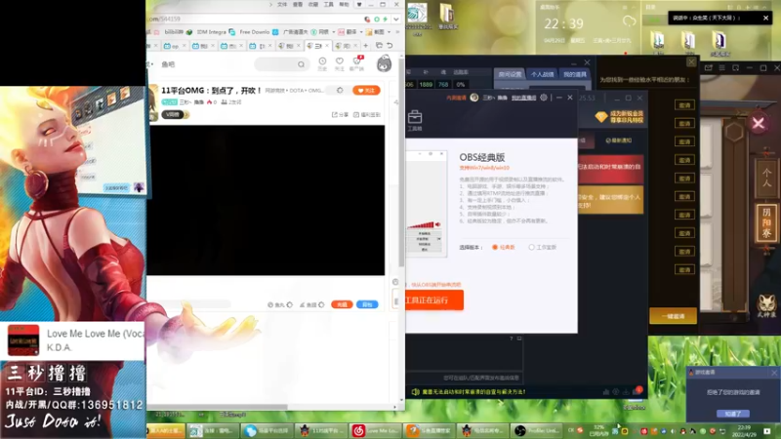Click the orange 工具正在运行 button
This screenshot has width=781, height=439.
(x=434, y=300)
